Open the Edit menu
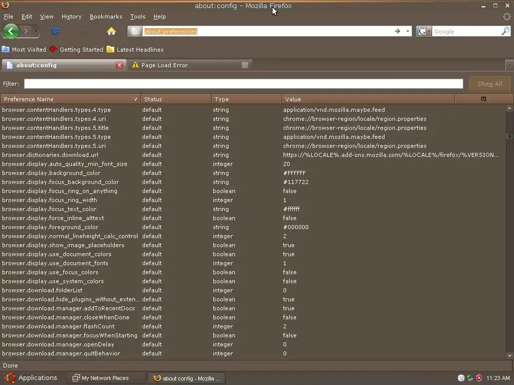Viewport: 514px width, 385px height. pos(27,17)
